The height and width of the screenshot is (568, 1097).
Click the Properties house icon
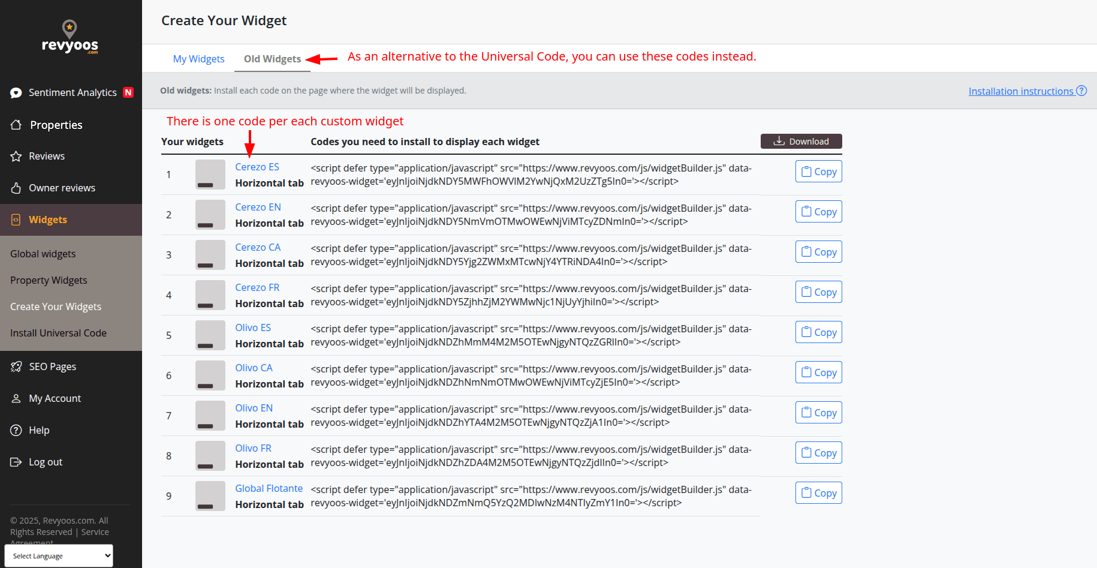16,125
